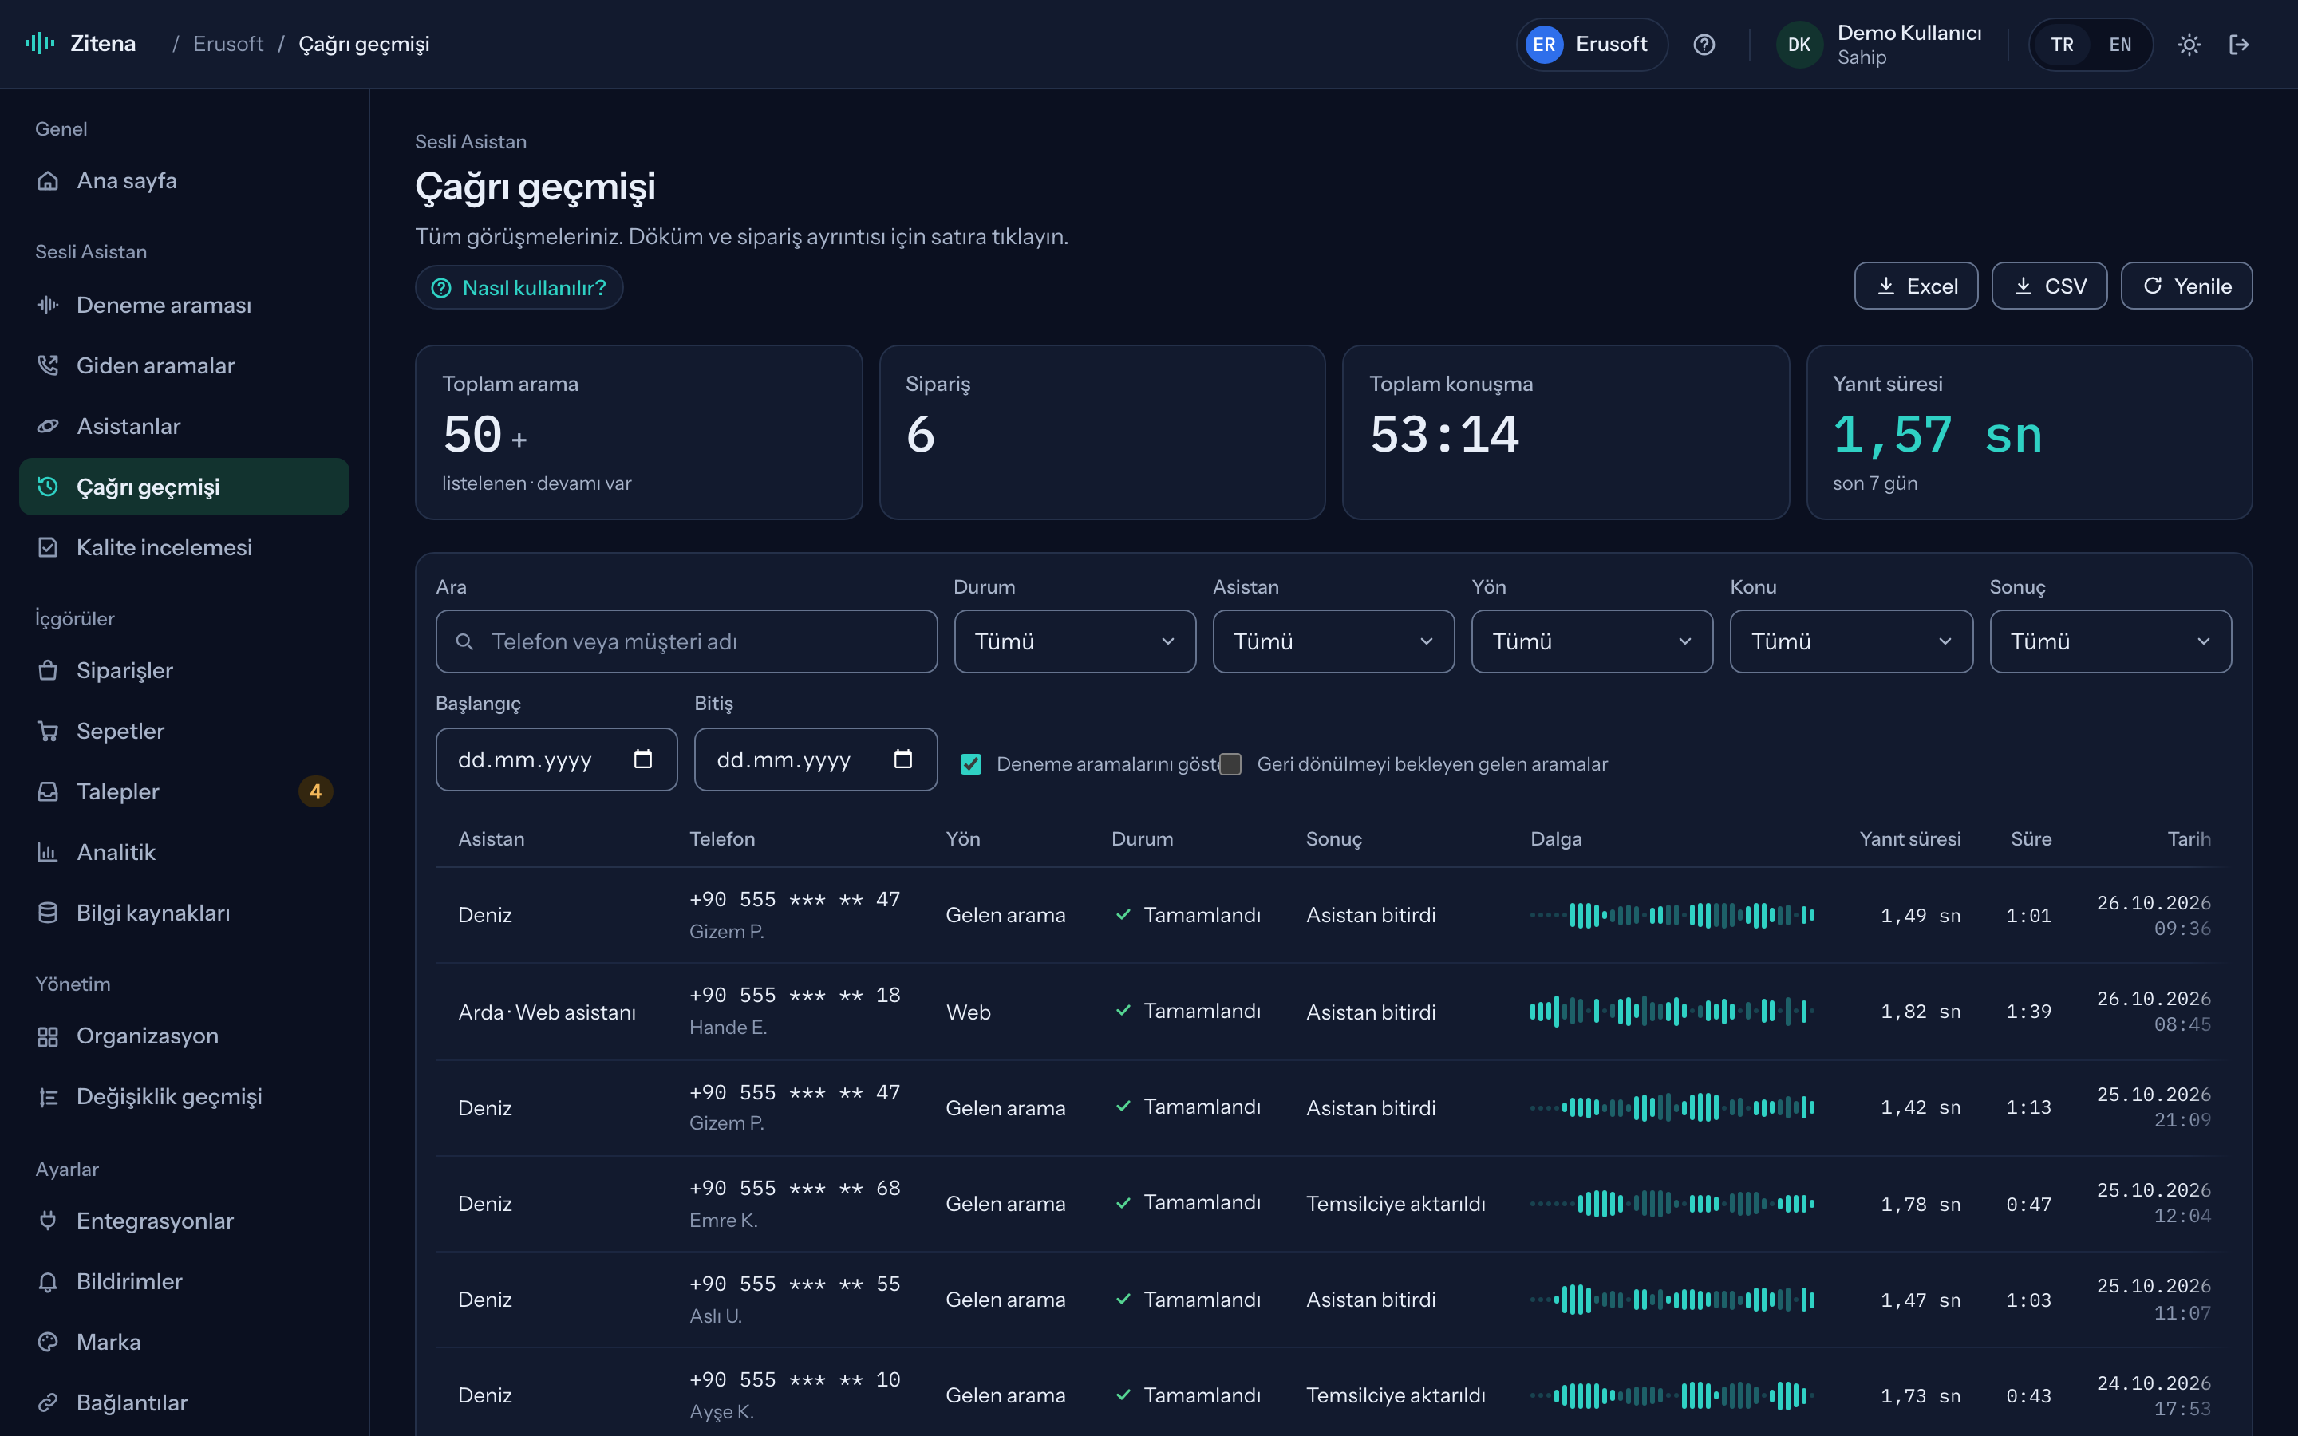Expand the Yön filter dropdown

[1592, 642]
